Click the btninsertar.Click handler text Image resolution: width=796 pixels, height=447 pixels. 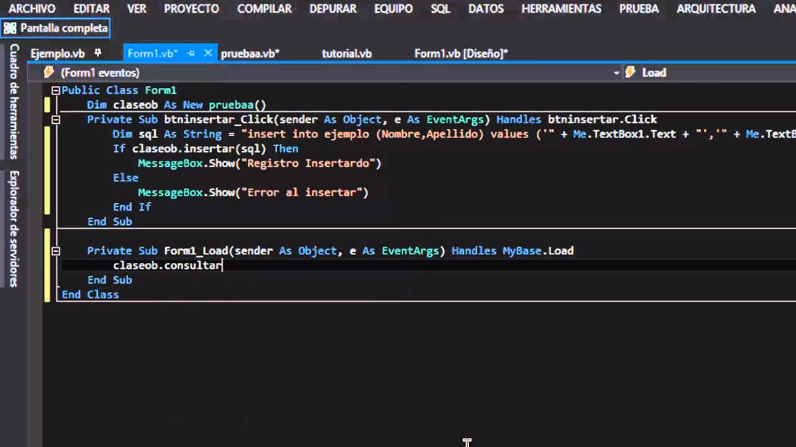point(602,119)
